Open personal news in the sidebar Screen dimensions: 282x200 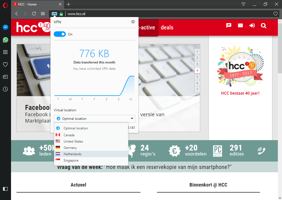[6, 77]
